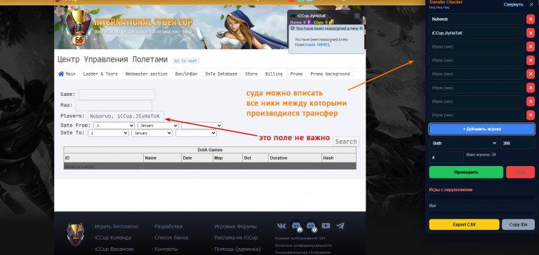Open the Billing tab

[274, 74]
